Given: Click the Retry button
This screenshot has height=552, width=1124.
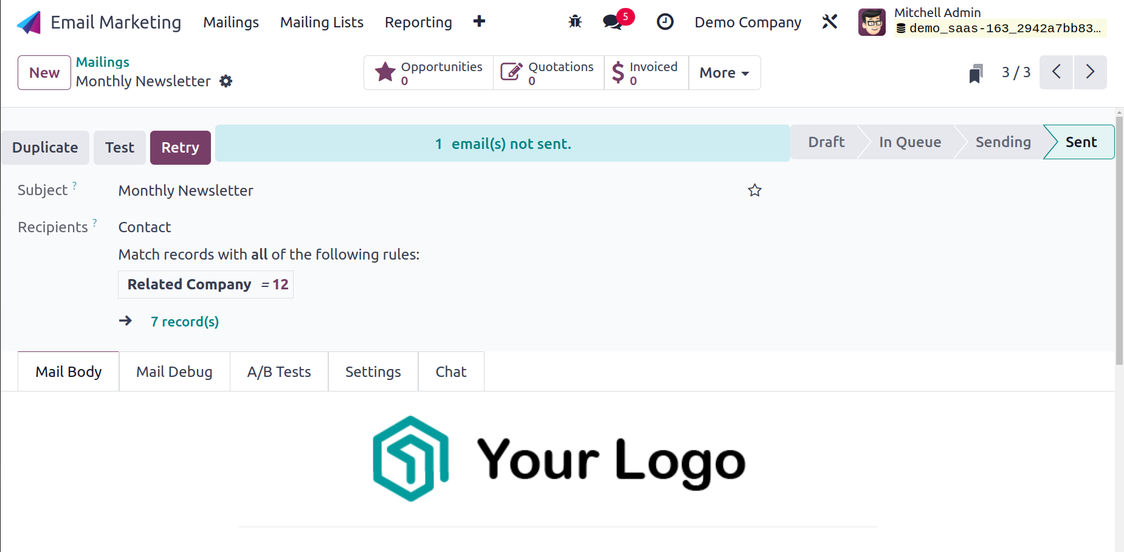Looking at the screenshot, I should [x=180, y=148].
